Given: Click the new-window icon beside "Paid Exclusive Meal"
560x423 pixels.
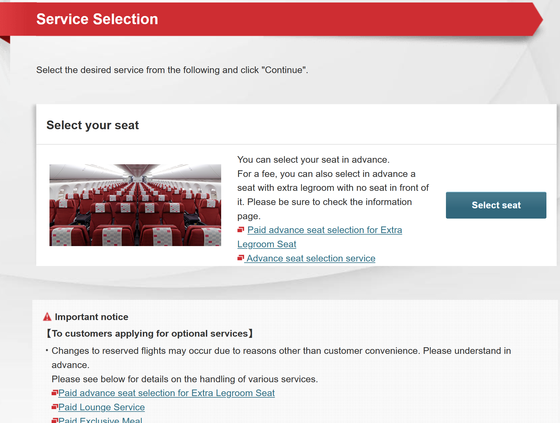Looking at the screenshot, I should click(x=55, y=420).
